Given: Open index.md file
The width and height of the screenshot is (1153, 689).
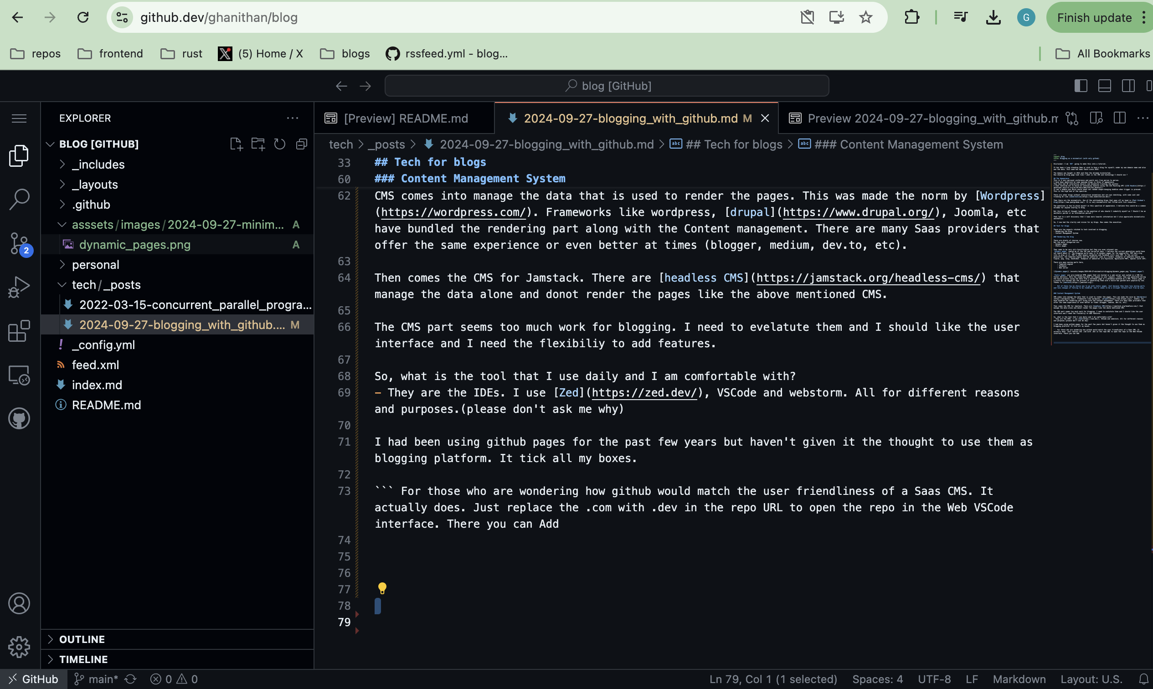Looking at the screenshot, I should (177, 385).
